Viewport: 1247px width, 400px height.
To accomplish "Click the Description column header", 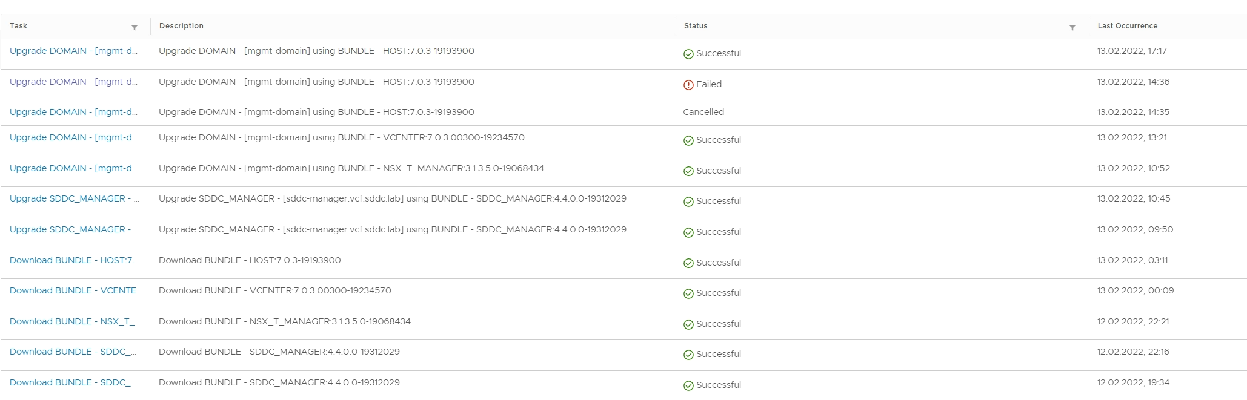I will click(181, 26).
